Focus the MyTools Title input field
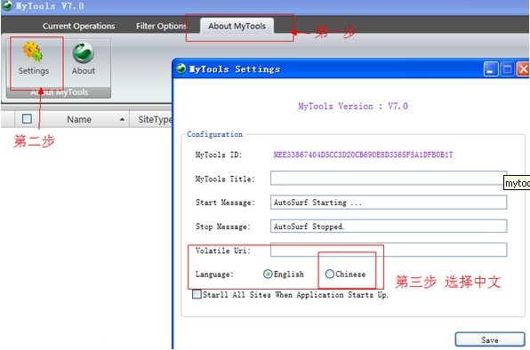Screen dimensions: 530x350 pos(389,178)
